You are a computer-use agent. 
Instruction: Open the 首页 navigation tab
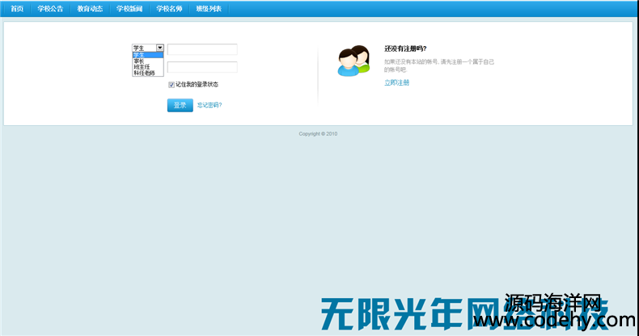17,8
